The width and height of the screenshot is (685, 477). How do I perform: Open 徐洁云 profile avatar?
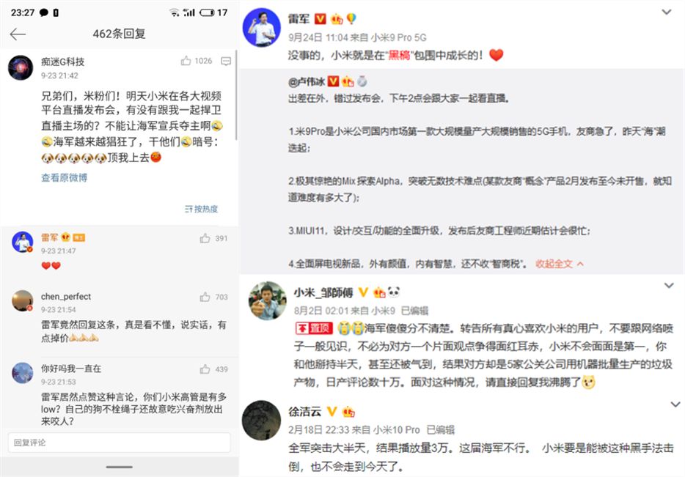click(x=262, y=421)
